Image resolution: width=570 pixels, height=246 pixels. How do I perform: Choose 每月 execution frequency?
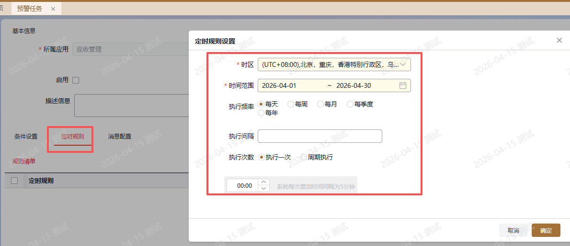click(x=320, y=104)
